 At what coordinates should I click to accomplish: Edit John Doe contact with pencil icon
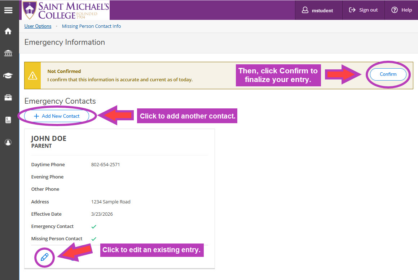point(44,257)
